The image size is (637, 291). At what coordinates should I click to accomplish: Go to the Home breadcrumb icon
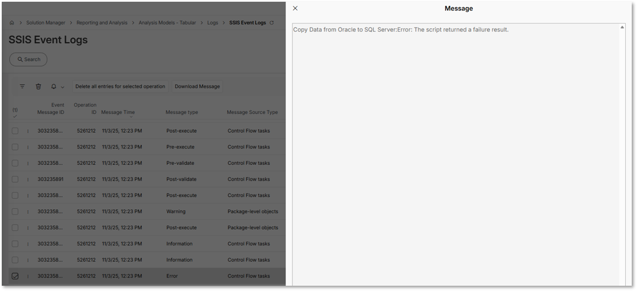pos(12,23)
